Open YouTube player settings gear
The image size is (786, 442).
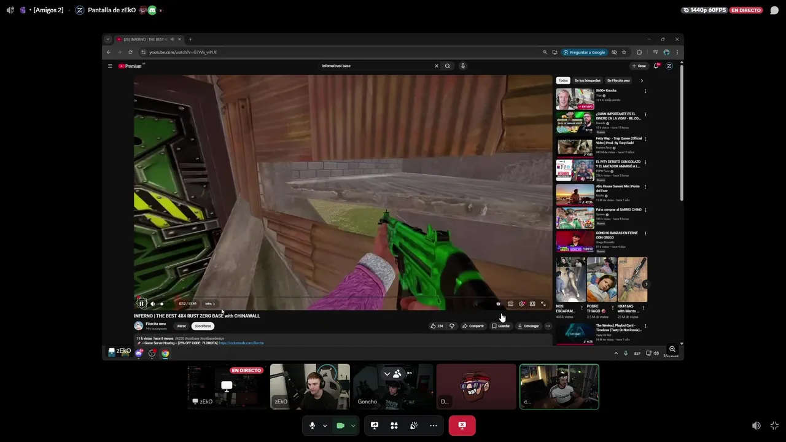(x=521, y=304)
